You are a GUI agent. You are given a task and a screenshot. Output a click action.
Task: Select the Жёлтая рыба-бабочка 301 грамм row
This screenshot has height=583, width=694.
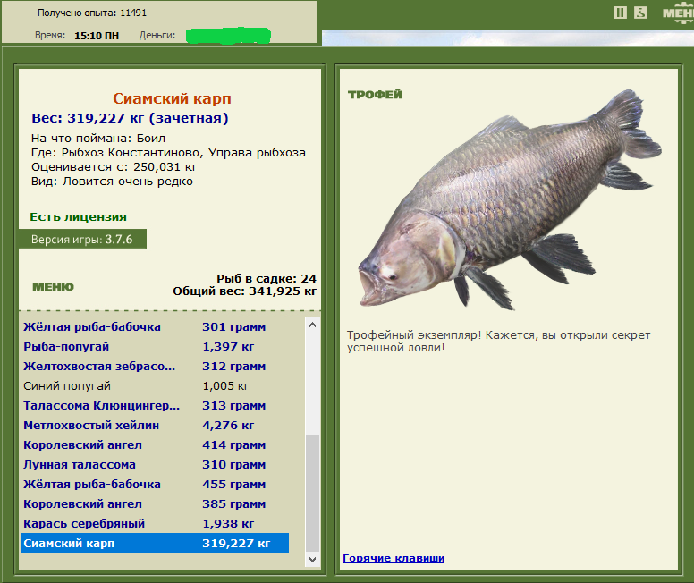click(155, 326)
